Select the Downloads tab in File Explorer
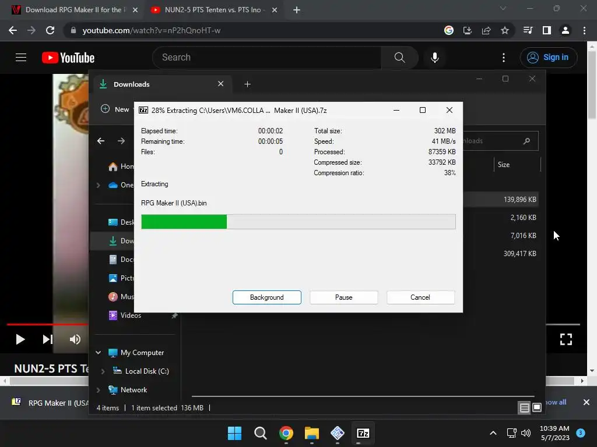Screen dimensions: 597x447 point(162,84)
